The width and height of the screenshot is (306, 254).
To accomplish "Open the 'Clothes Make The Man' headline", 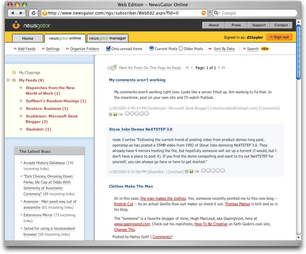I will point(131,186).
